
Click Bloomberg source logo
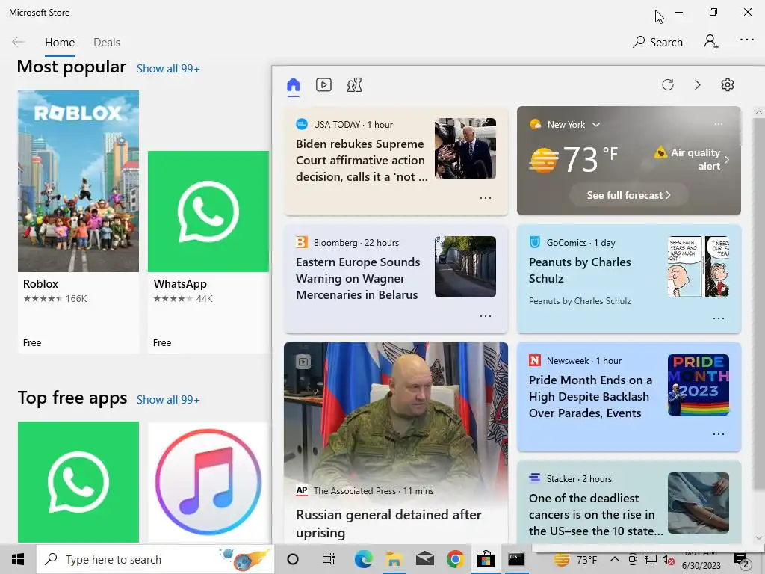(x=302, y=242)
